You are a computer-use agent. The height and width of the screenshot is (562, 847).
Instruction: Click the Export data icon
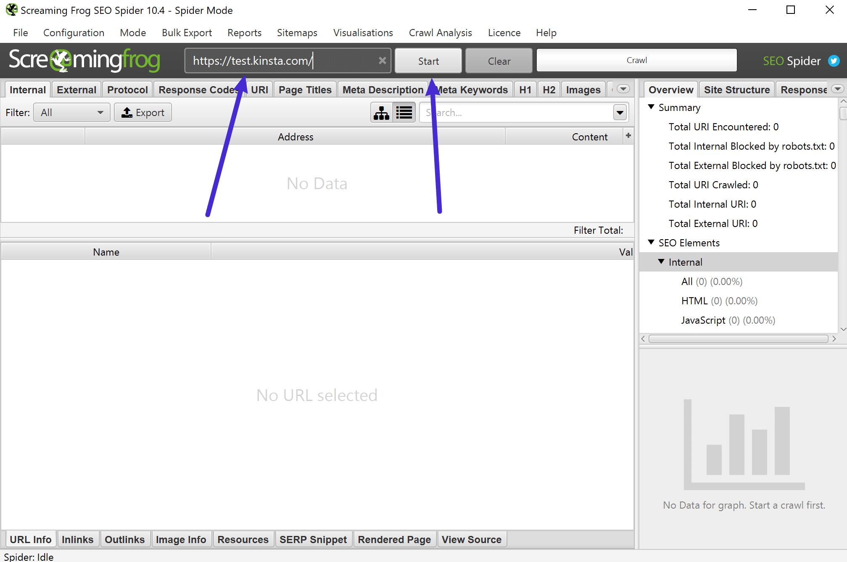[143, 112]
